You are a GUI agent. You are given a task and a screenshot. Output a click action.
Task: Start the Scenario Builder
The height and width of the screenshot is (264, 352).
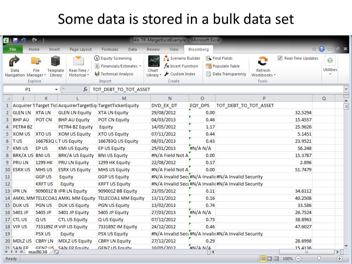point(182,58)
